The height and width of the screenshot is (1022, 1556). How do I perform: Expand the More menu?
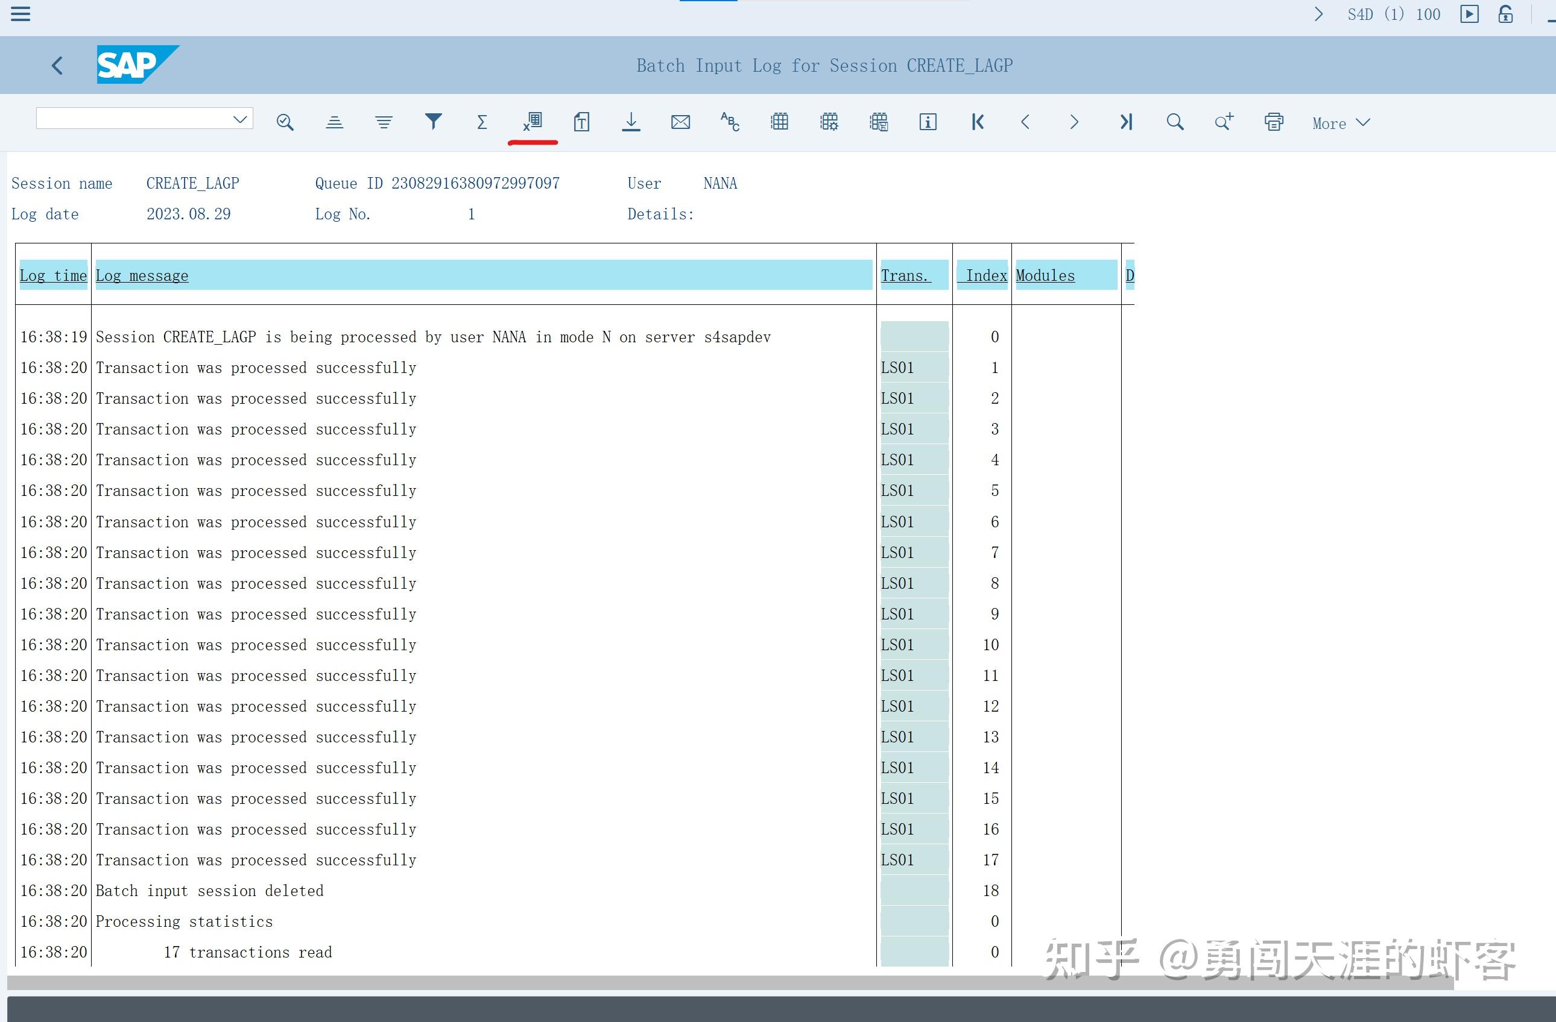coord(1339,123)
